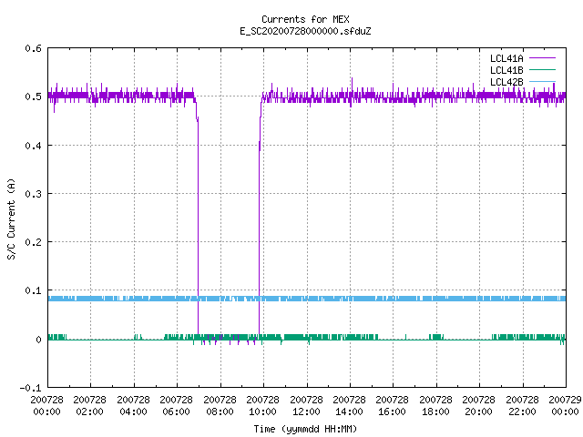Click the 18:00 time tick label
The width and height of the screenshot is (583, 437).
tap(435, 412)
